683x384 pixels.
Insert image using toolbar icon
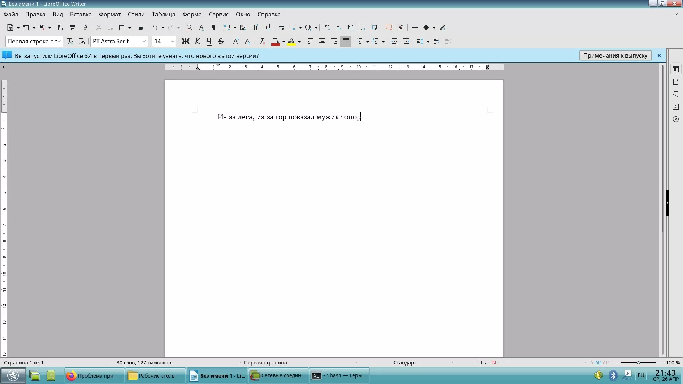(x=243, y=27)
